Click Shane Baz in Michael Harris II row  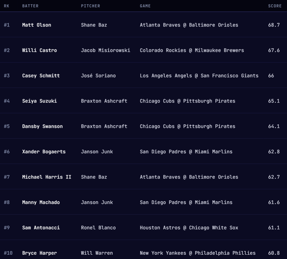[94, 177]
